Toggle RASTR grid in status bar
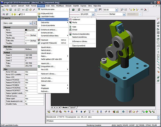 point(119,125)
